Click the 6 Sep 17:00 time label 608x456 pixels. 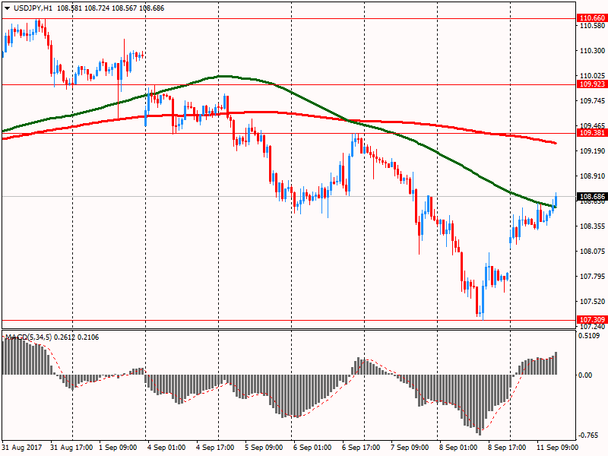(360, 448)
